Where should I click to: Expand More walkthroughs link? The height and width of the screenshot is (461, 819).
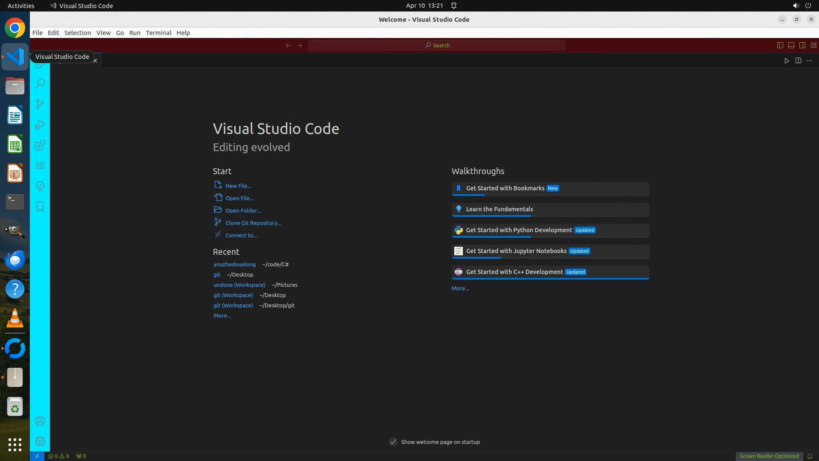(460, 288)
